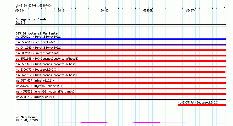Image resolution: width=233 pixels, height=126 pixels.
Task: Select the red bar under esv3892603
Action: coord(120,56)
